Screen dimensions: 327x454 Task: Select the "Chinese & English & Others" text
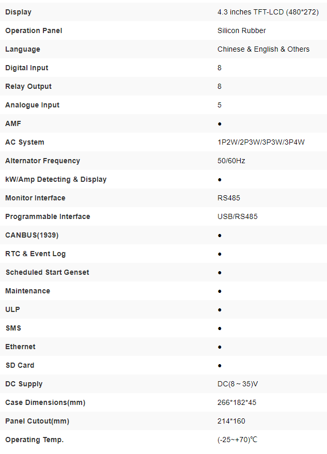click(263, 49)
